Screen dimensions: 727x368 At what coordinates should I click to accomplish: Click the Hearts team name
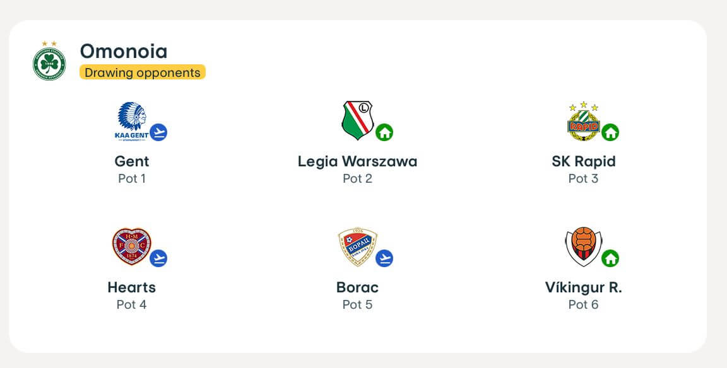[132, 287]
